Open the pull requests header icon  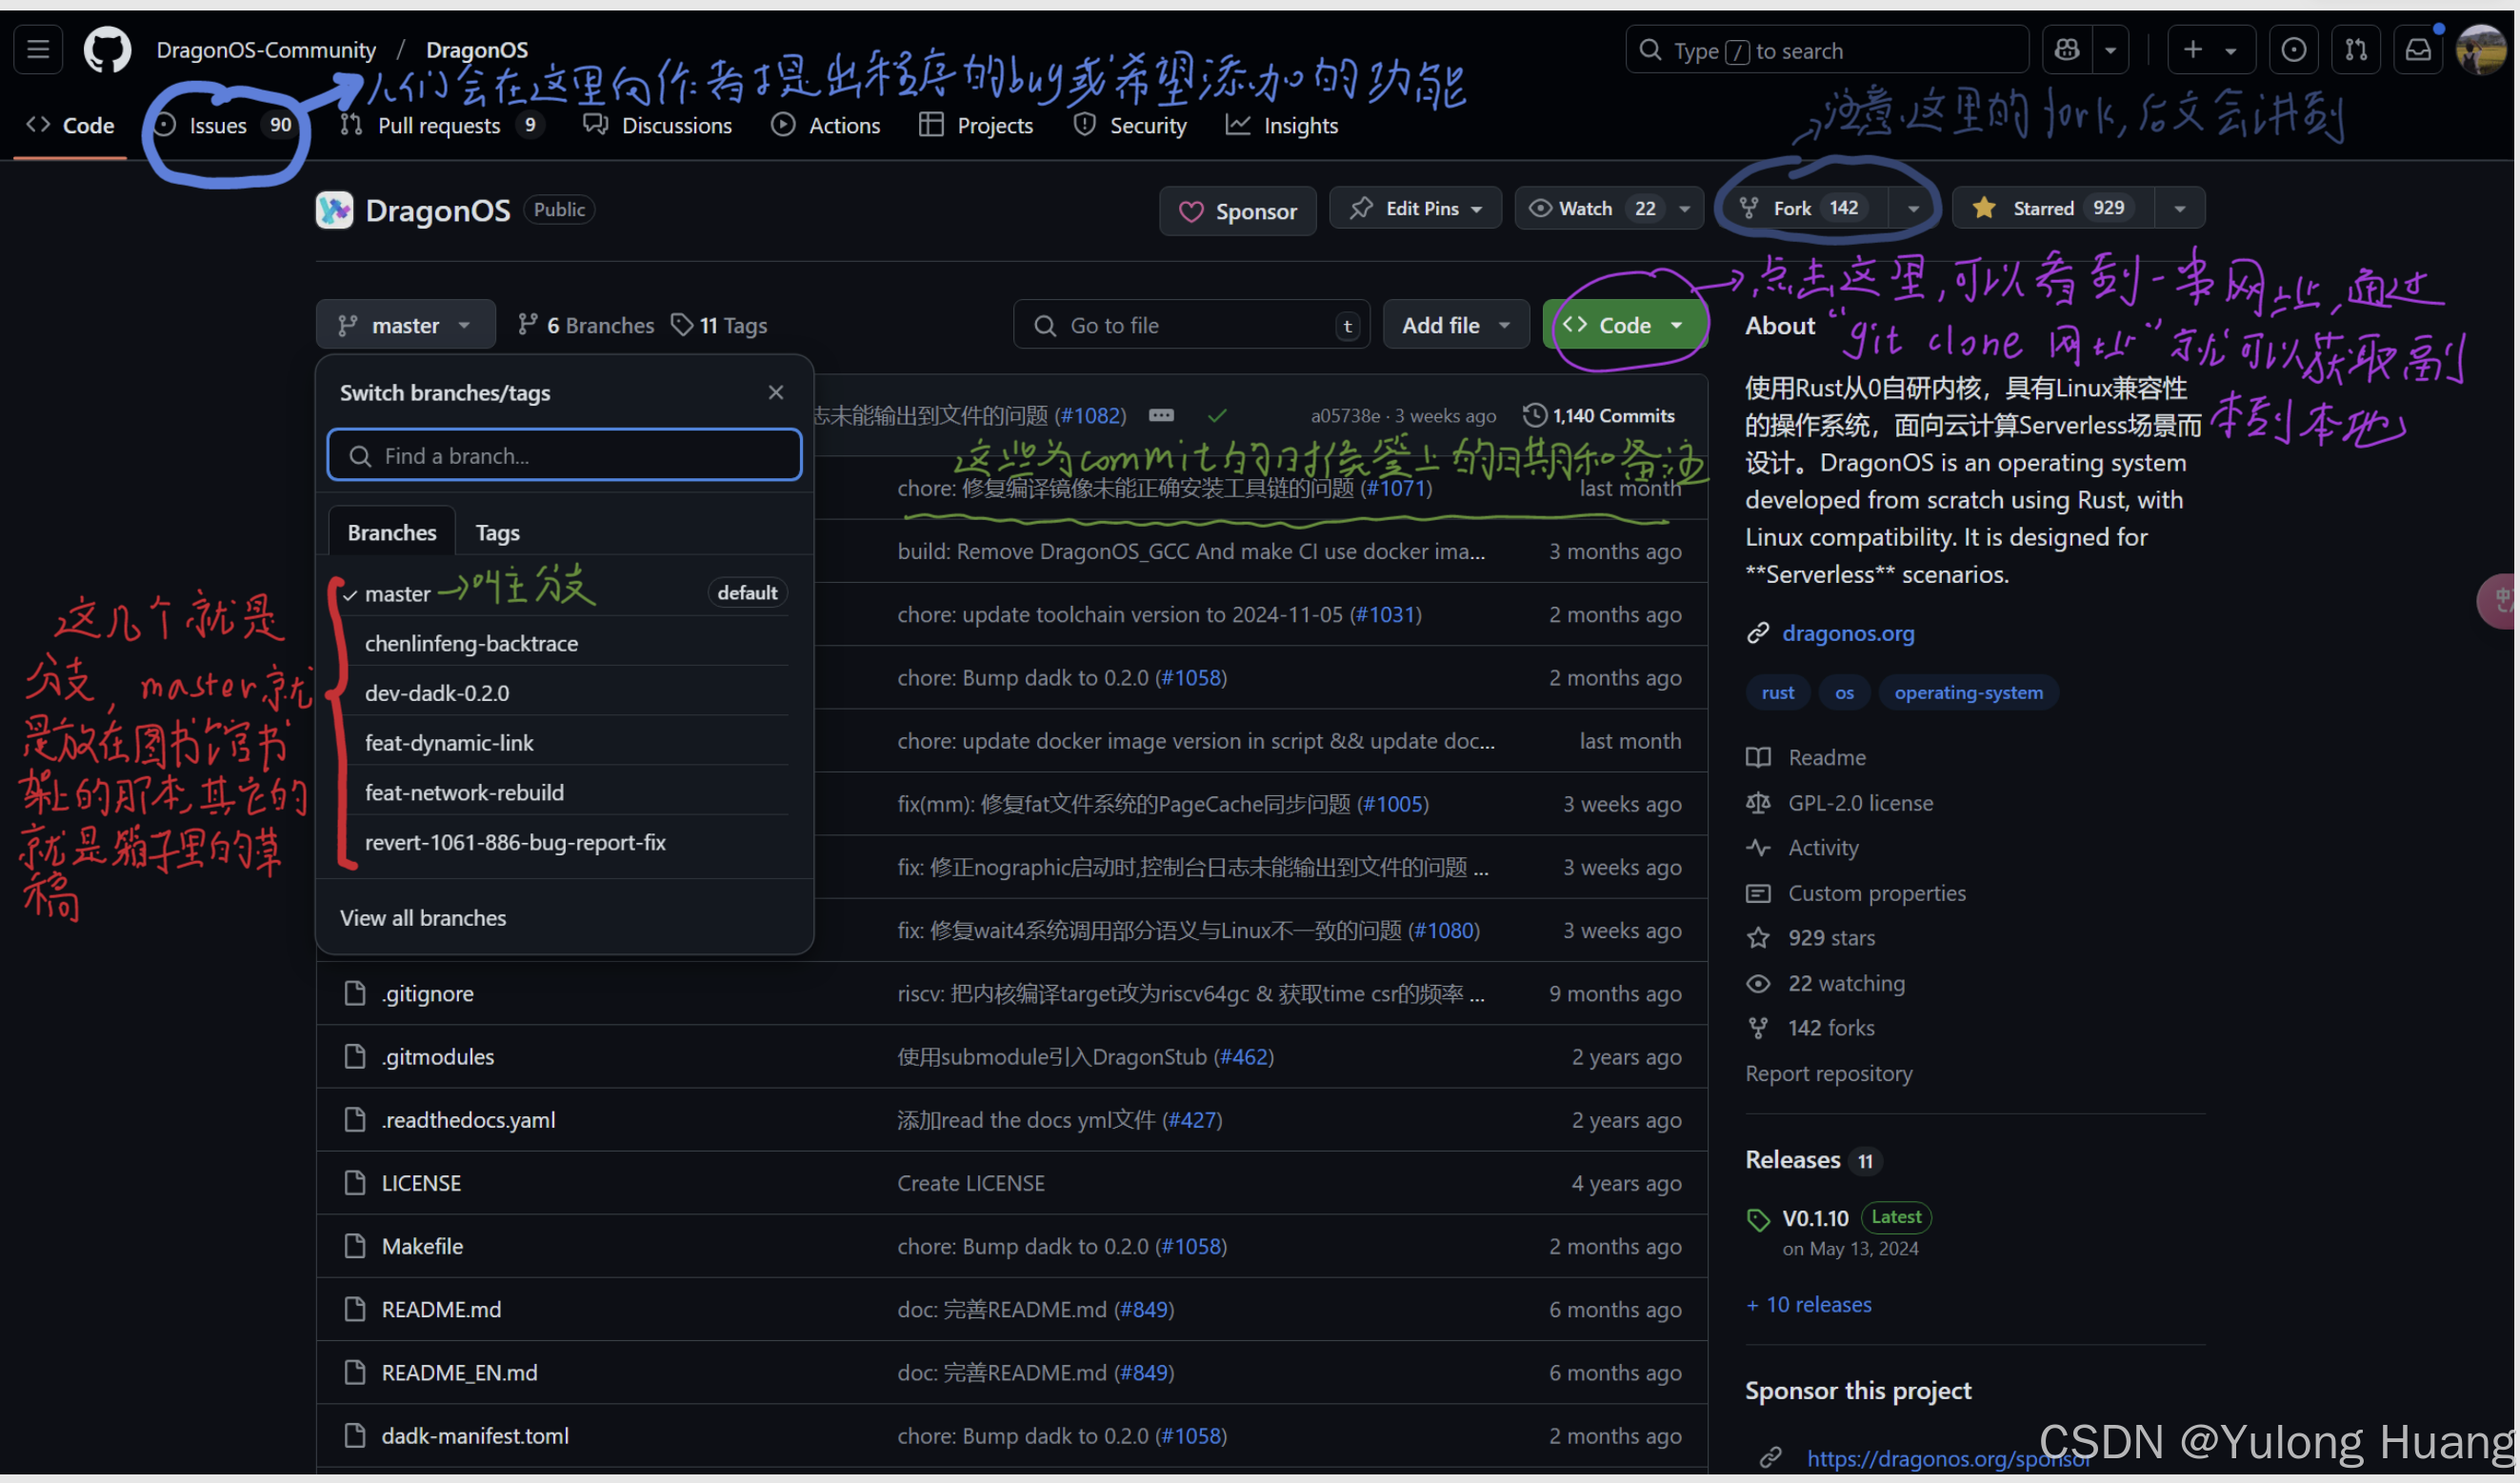click(2356, 49)
